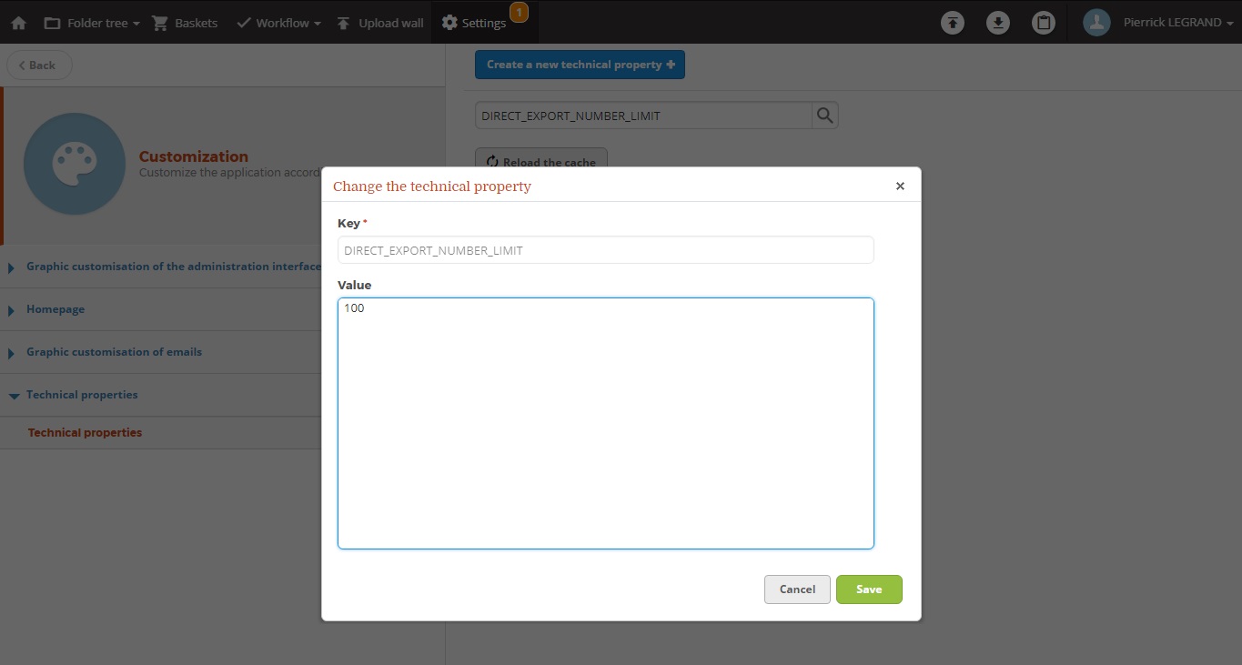Click the dialog title Change the technical property
The image size is (1242, 665).
coord(432,186)
